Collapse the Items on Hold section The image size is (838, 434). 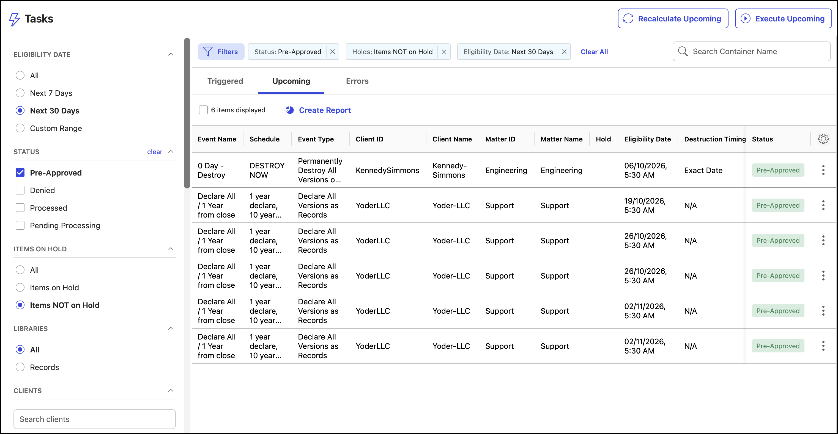coord(171,249)
